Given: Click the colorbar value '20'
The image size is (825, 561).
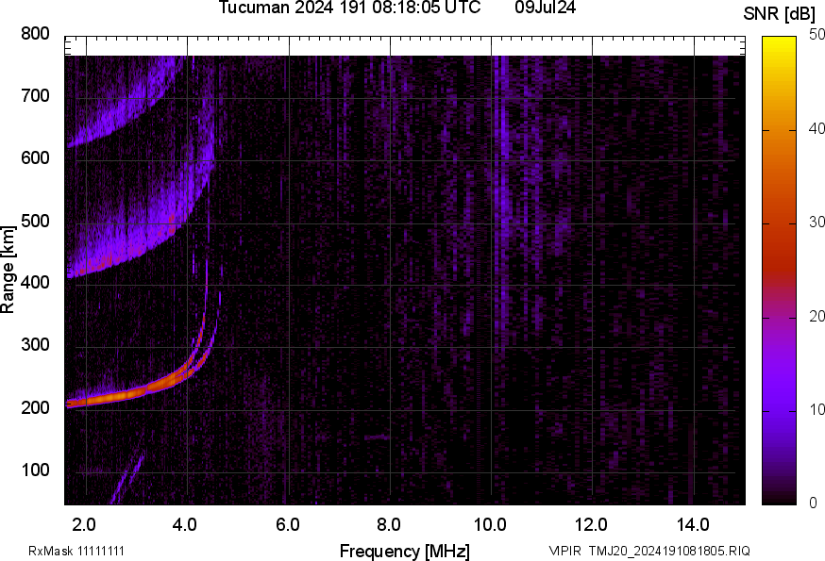Looking at the screenshot, I should (x=817, y=317).
